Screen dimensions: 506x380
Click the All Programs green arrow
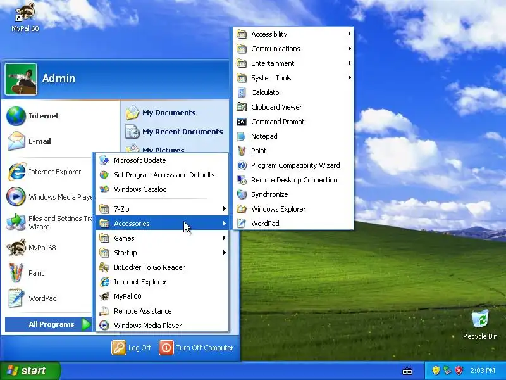coord(86,324)
